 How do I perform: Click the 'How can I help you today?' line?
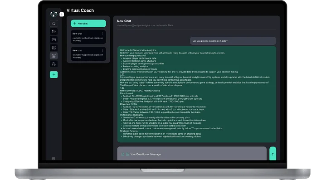[x=133, y=56]
